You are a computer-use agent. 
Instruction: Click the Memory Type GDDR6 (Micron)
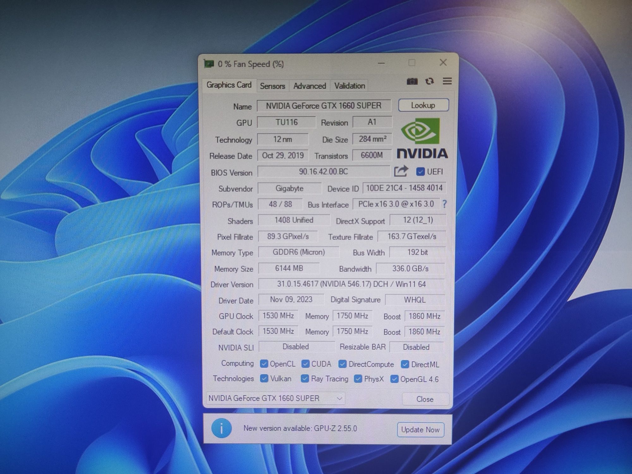pos(299,252)
